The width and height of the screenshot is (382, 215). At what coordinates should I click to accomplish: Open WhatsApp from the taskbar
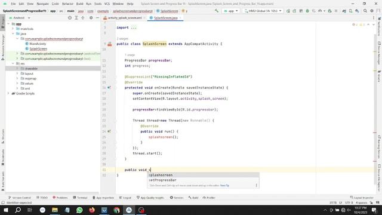(x=79, y=210)
